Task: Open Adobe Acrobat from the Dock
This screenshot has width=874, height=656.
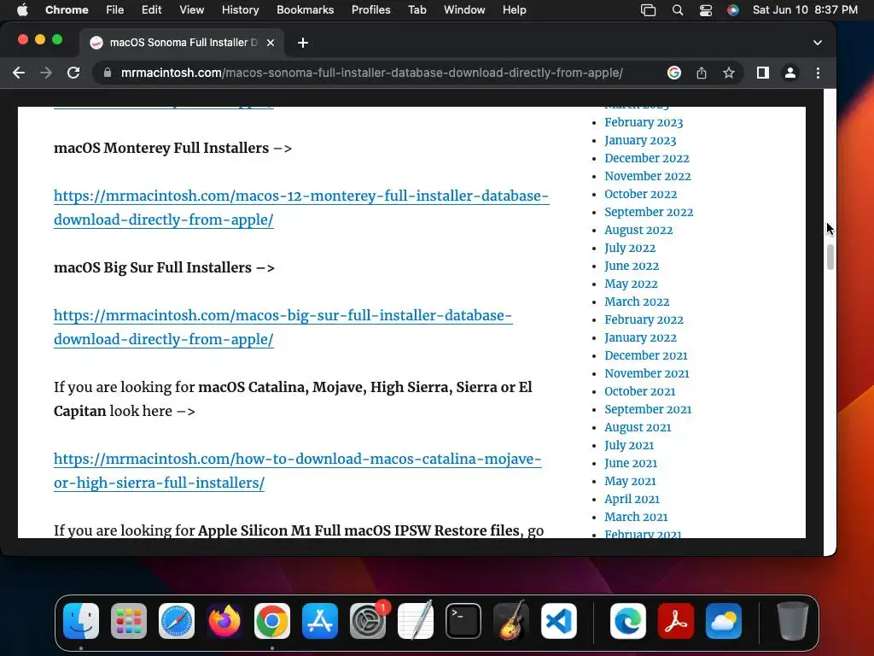Action: pos(676,621)
